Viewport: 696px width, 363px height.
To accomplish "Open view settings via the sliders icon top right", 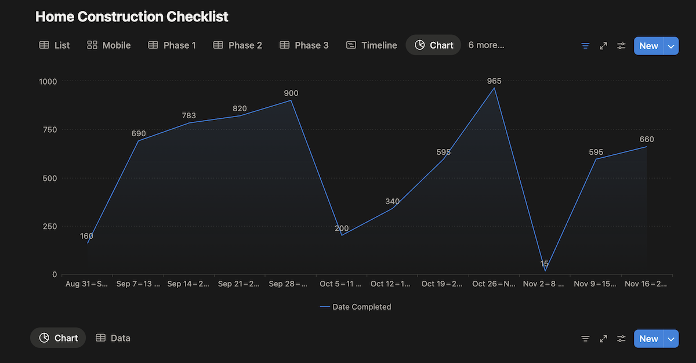I will (621, 45).
